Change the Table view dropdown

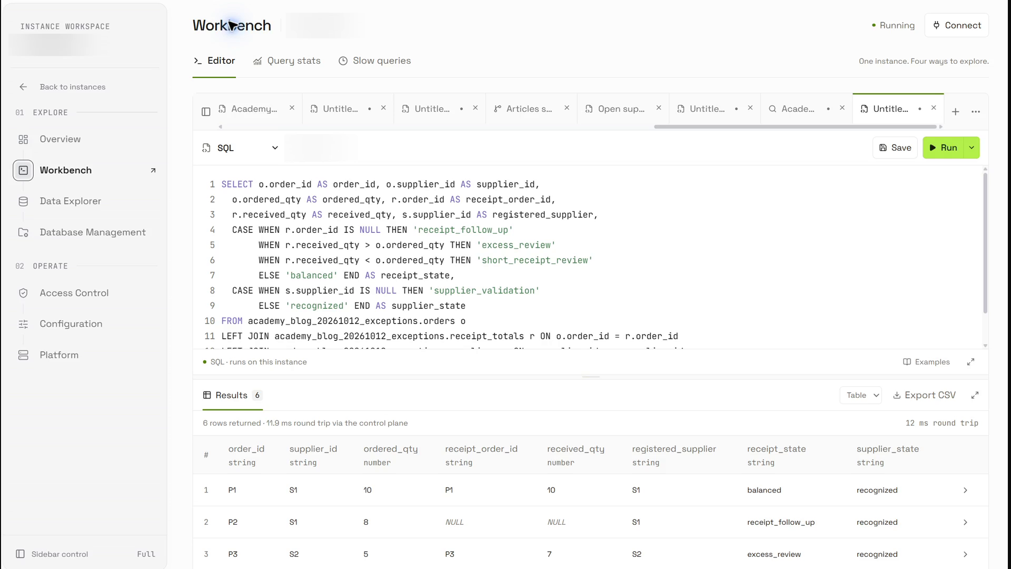tap(861, 395)
